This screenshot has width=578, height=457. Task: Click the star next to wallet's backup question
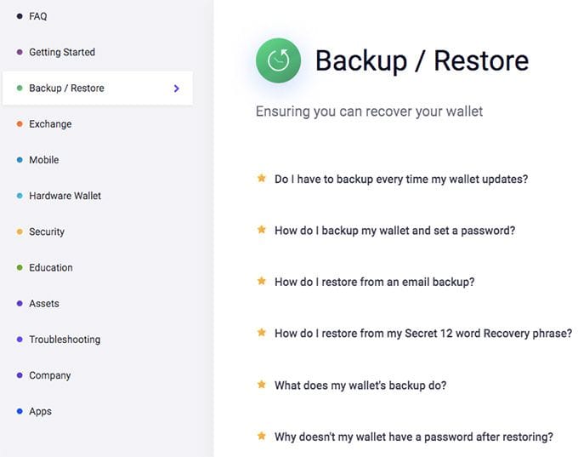click(x=262, y=385)
